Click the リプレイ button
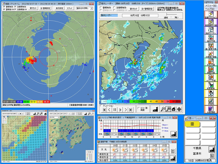218x164 pixels. pos(69,8)
